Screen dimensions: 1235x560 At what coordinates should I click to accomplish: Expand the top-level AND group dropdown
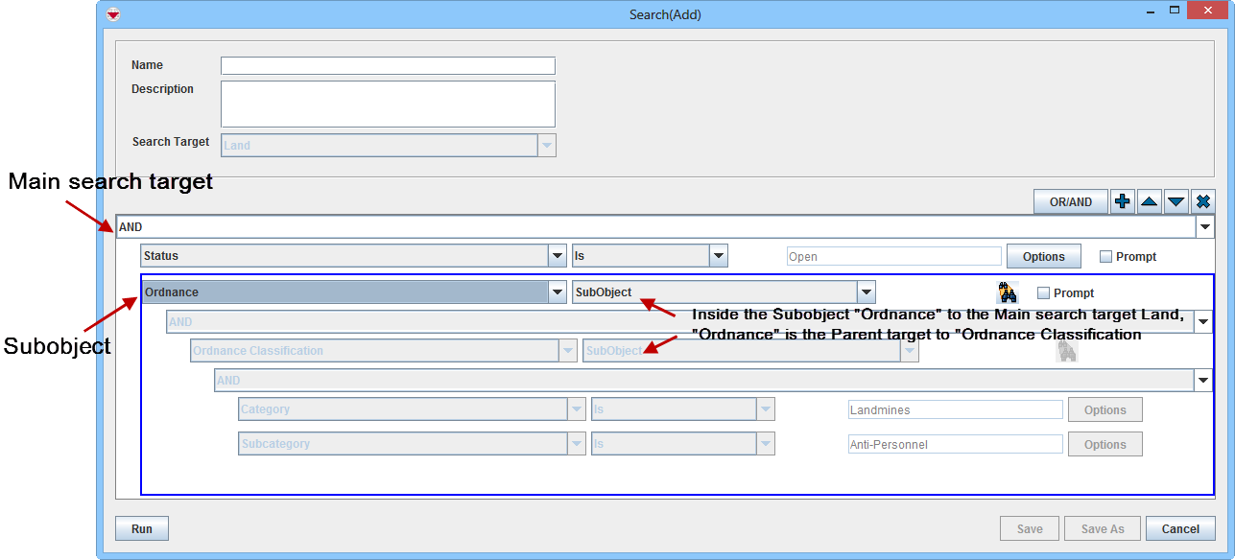point(1204,227)
